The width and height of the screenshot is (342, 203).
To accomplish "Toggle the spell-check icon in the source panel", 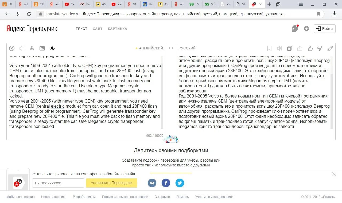I will [52, 48].
